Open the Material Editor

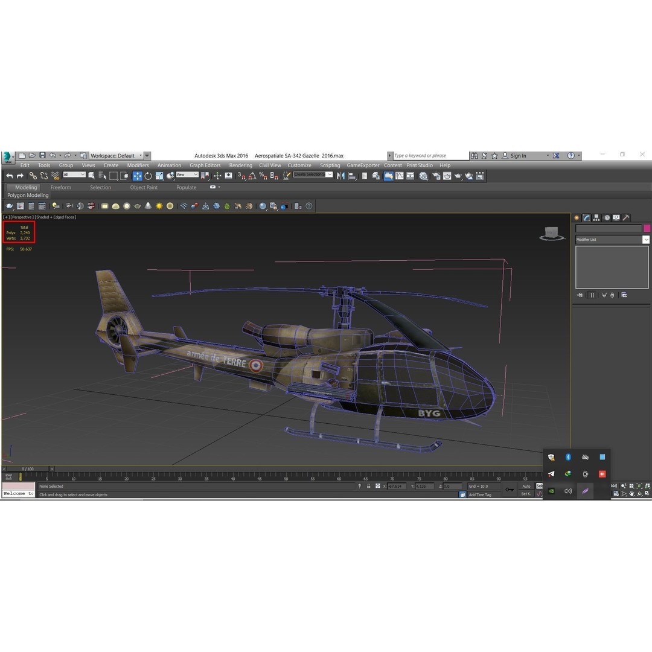(x=423, y=176)
